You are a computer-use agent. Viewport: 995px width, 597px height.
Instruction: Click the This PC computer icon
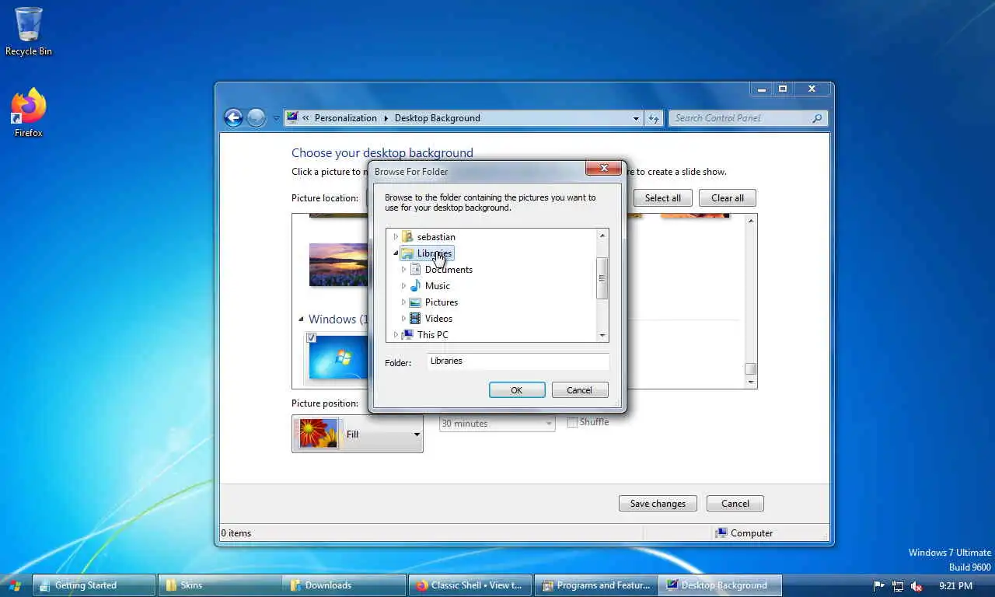(407, 334)
